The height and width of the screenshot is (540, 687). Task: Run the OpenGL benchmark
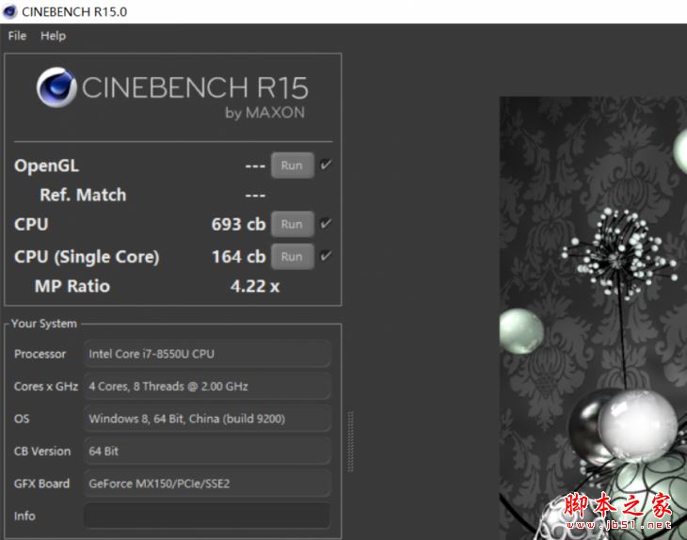293,166
